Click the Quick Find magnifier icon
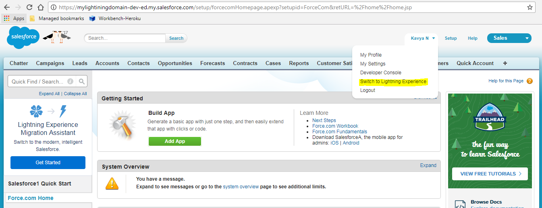The width and height of the screenshot is (542, 208). tap(82, 82)
